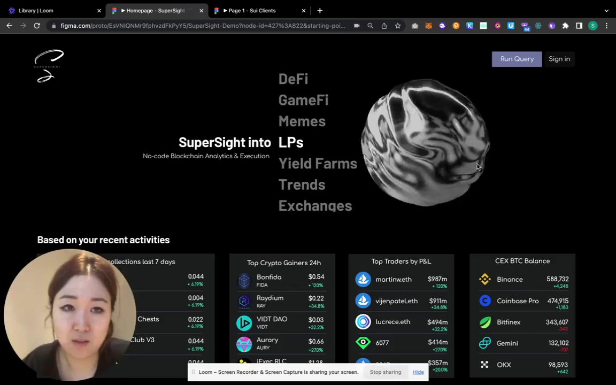The width and height of the screenshot is (616, 385).
Task: Open the Phantom ghost extension
Action: point(442,26)
